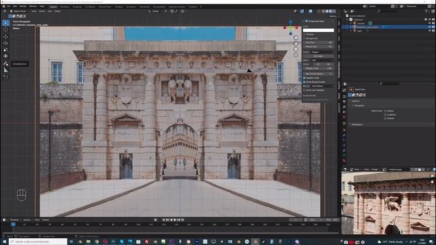
Task: Expand the Camera item in outliner
Action: click(351, 23)
